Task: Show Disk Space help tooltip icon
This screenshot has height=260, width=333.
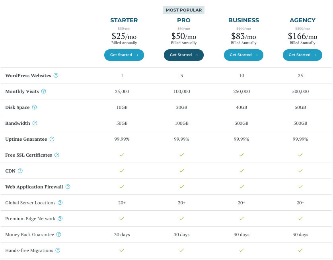Action: coord(34,107)
